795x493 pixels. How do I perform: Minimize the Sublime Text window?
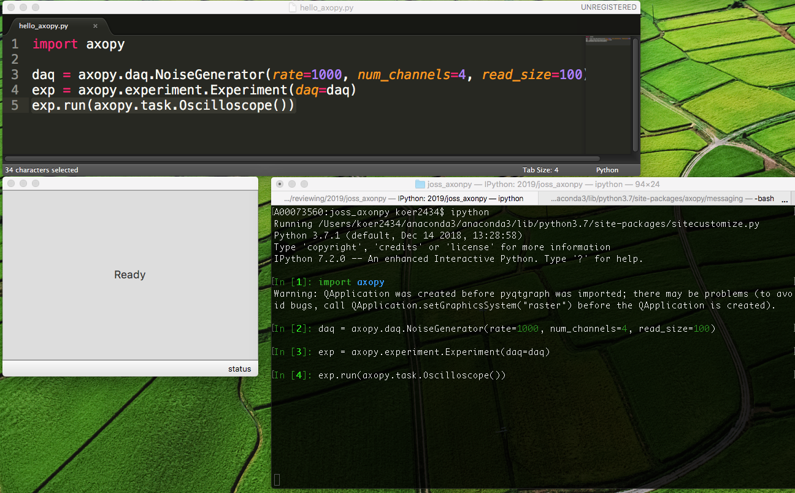pyautogui.click(x=23, y=8)
